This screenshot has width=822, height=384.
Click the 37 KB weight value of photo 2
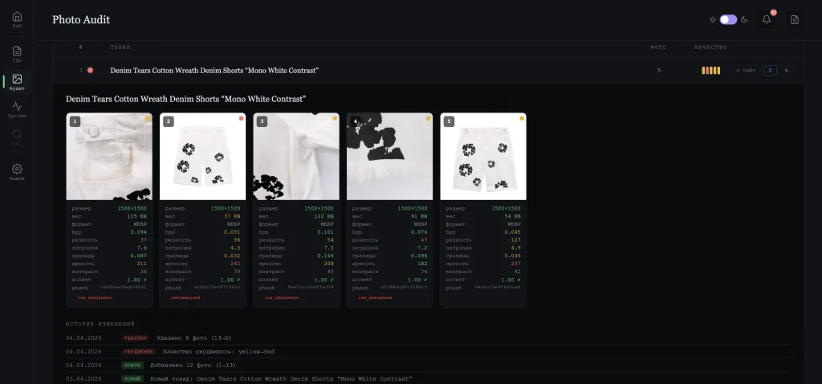(x=232, y=216)
